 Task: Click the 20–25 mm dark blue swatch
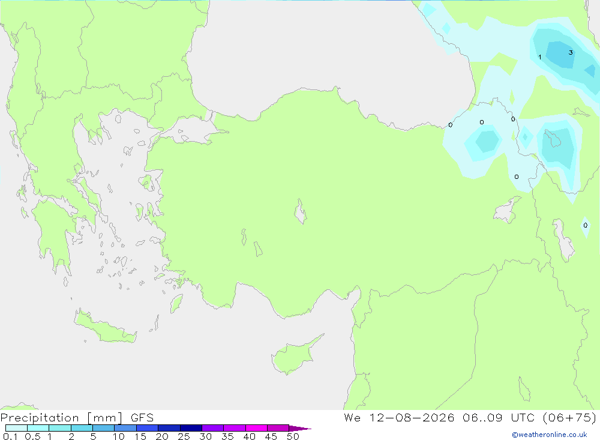169,428
